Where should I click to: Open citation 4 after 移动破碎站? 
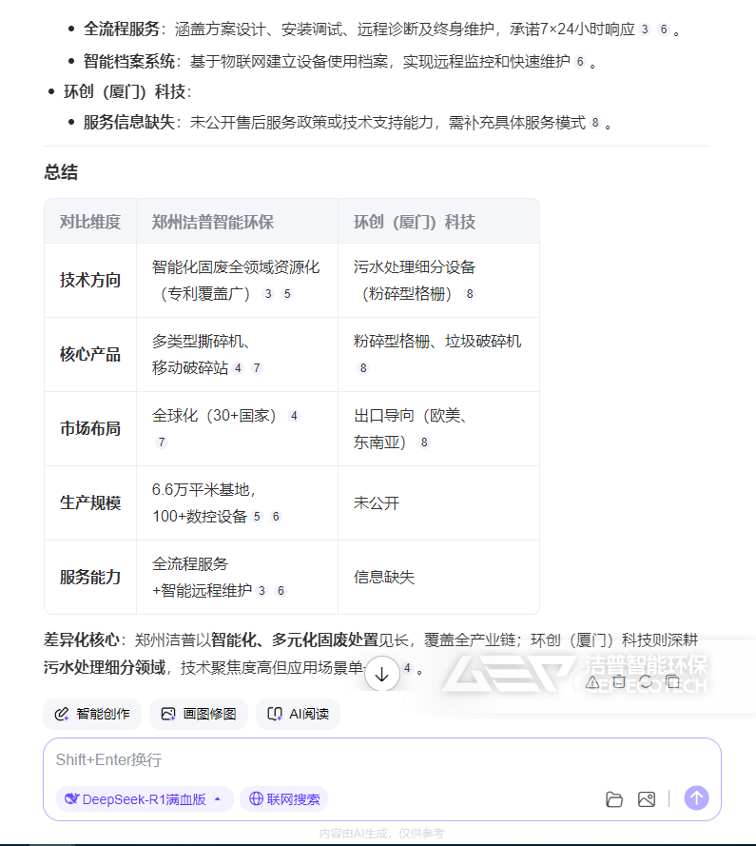click(x=238, y=368)
